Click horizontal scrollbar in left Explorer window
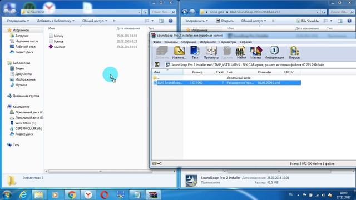The image size is (356, 200). (100, 171)
